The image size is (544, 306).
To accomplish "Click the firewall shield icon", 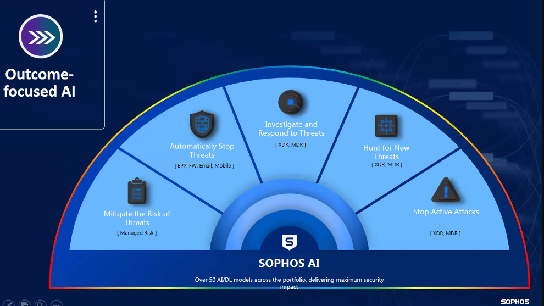I will tap(202, 124).
